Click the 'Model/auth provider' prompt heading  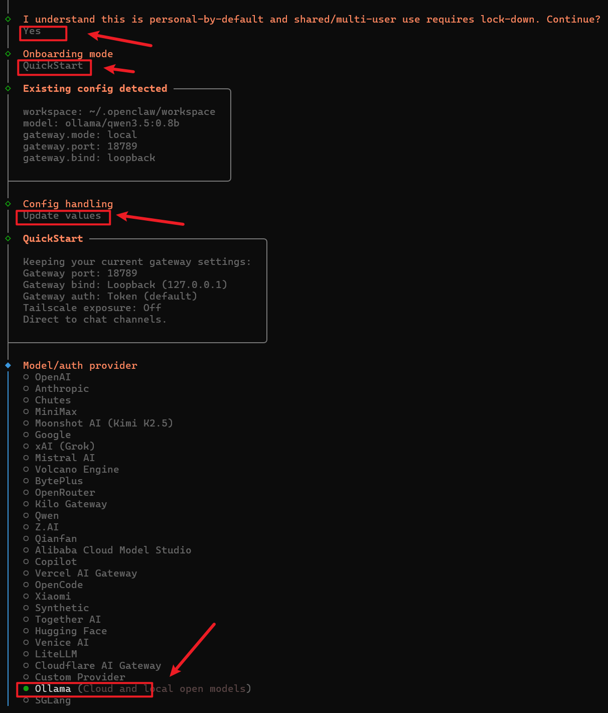[x=80, y=365]
